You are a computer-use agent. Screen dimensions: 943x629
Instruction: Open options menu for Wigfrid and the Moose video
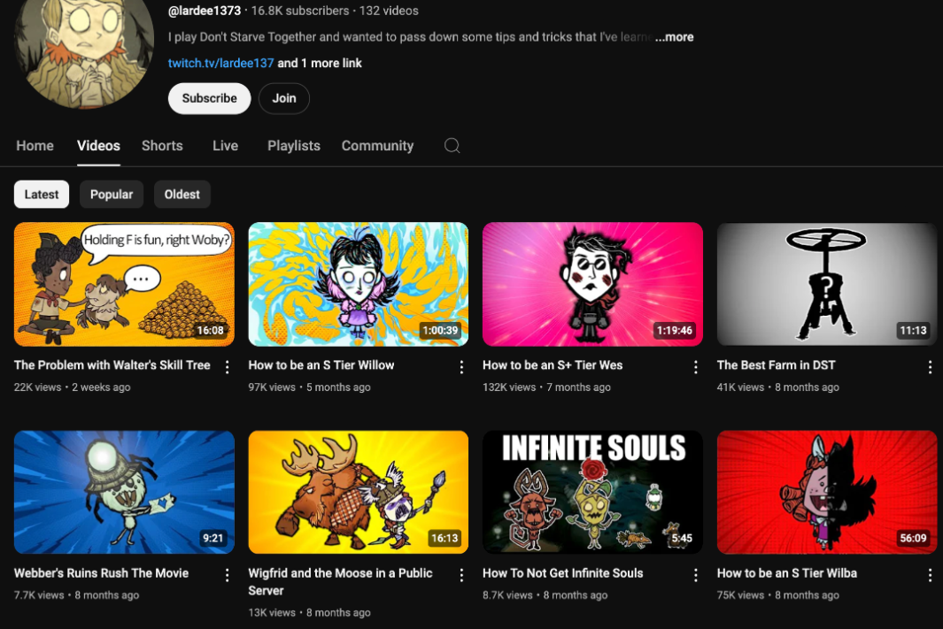coord(461,575)
